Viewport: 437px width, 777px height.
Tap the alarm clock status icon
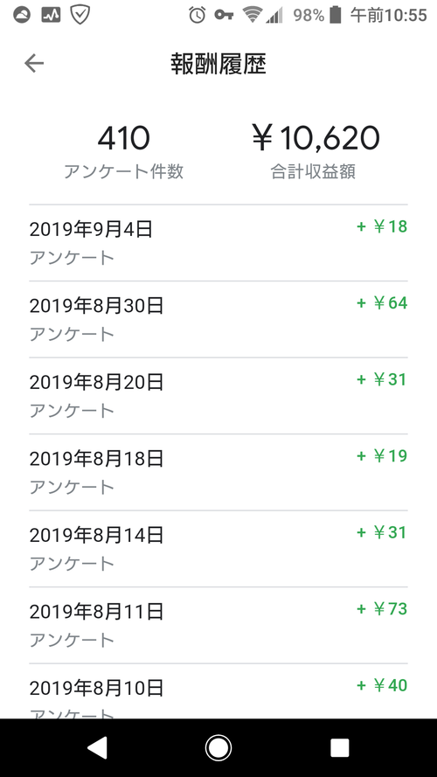(x=198, y=15)
